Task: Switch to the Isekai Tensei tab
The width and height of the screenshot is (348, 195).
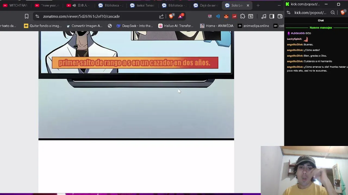Action: point(143,5)
